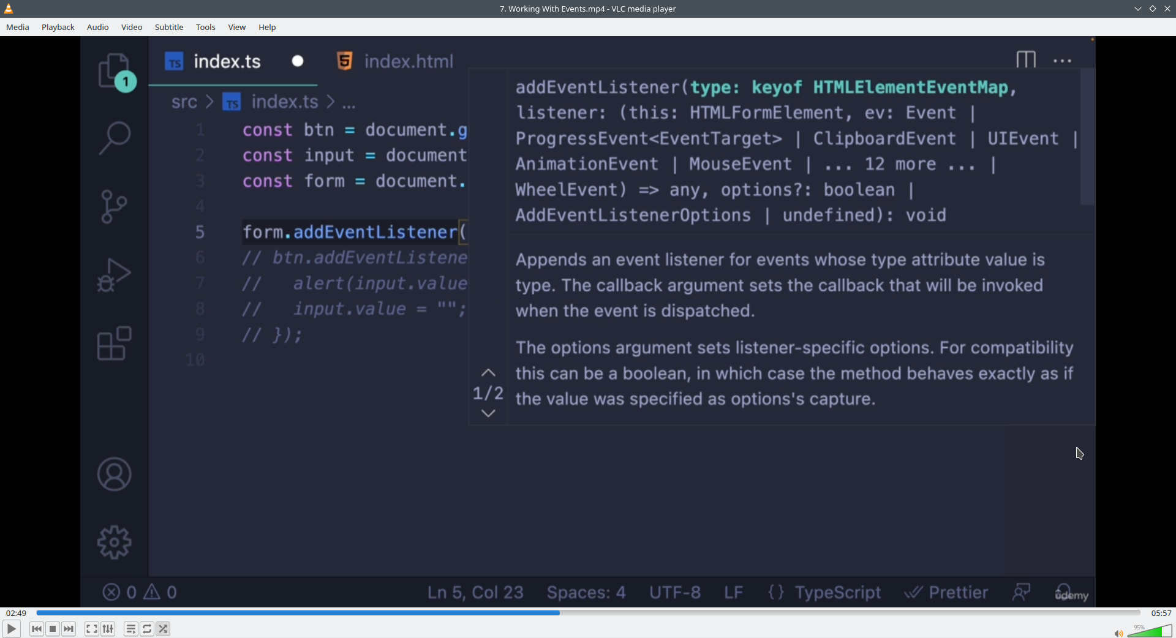Toggle fullscreen video mode

pos(92,629)
